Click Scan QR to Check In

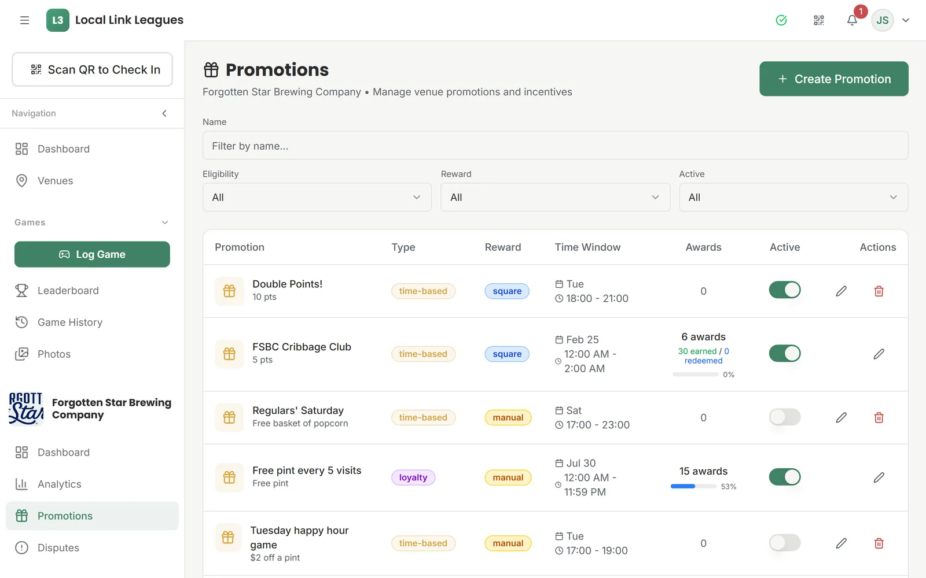click(93, 69)
